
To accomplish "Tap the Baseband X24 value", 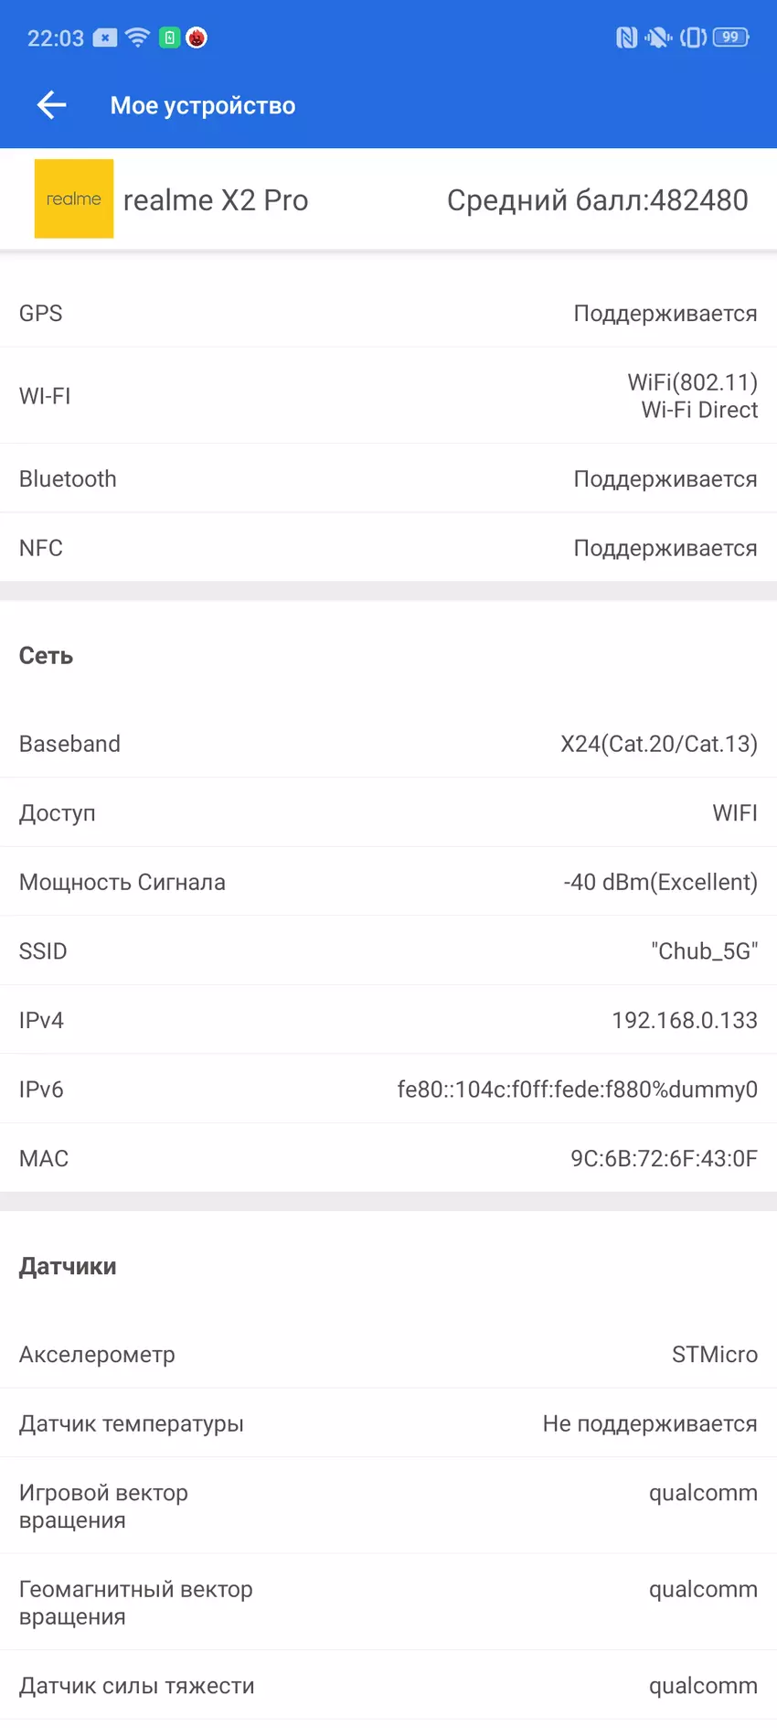I will [x=658, y=744].
